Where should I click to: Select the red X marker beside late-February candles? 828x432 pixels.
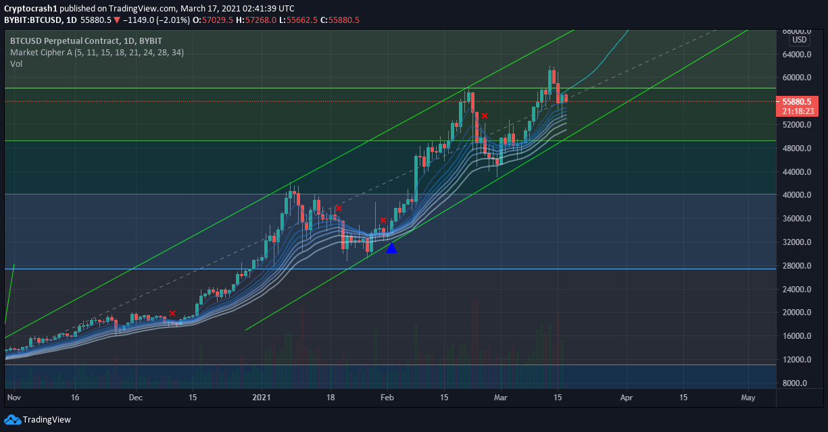pyautogui.click(x=484, y=115)
